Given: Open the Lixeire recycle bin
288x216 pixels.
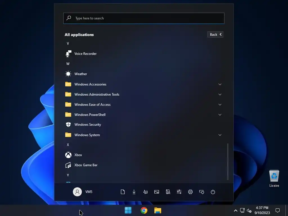Looking at the screenshot, I should coord(274,178).
